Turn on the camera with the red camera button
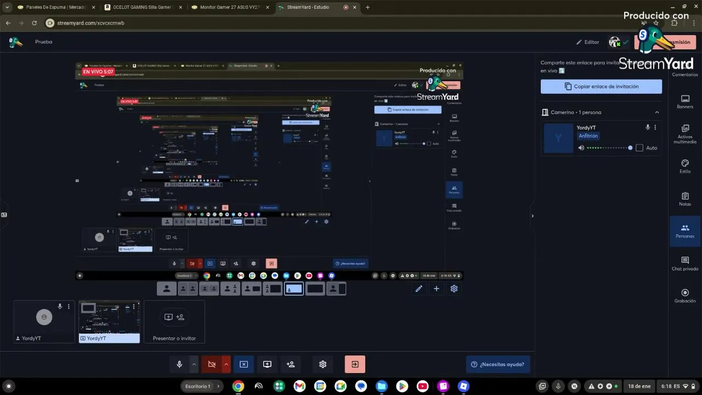Image resolution: width=702 pixels, height=395 pixels. (212, 364)
